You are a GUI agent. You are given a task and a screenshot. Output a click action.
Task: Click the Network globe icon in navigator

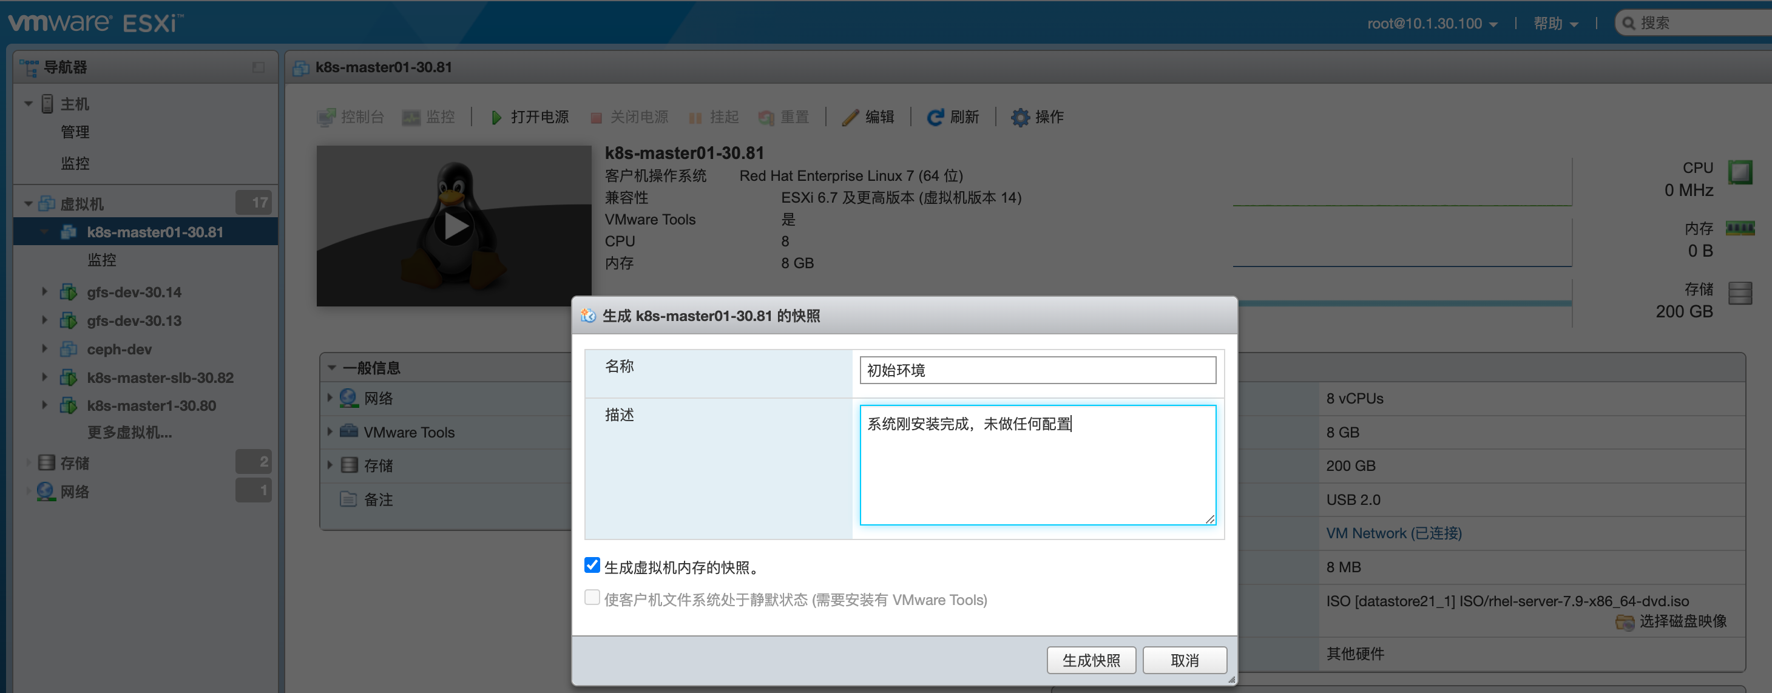(x=46, y=492)
